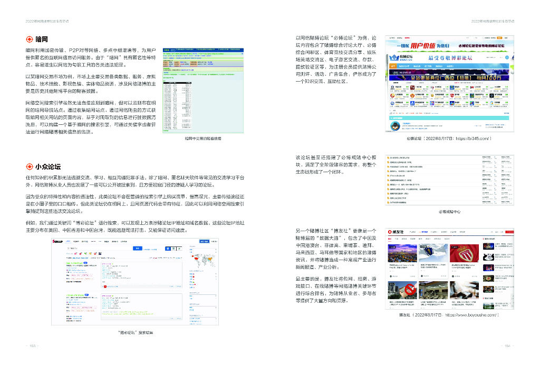Click page number 154 in footer
The width and height of the screenshot is (540, 366).
(507, 345)
